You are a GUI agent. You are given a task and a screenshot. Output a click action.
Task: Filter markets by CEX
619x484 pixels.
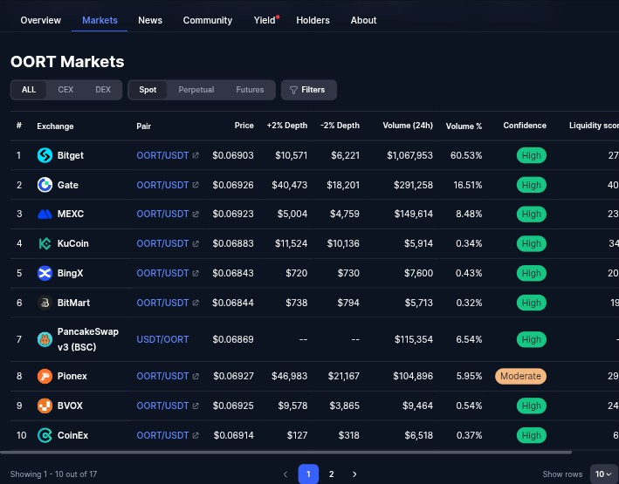pos(65,90)
